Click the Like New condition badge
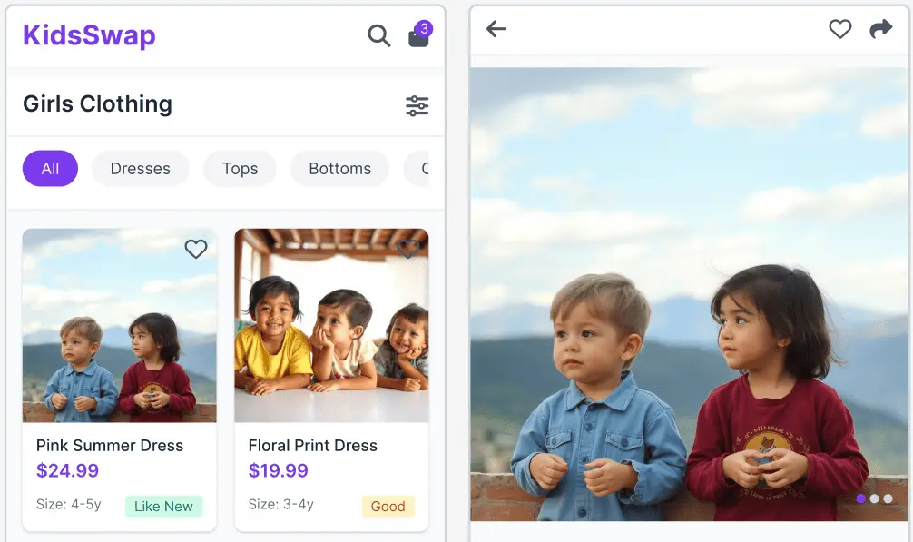Viewport: 913px width, 542px height. (x=163, y=507)
